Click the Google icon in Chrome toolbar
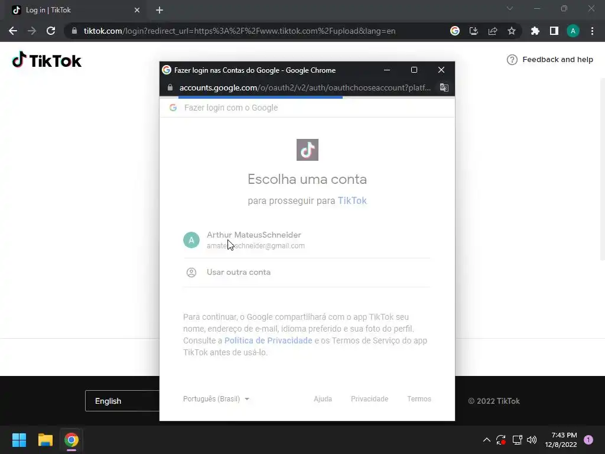Viewport: 605px width, 454px height. [455, 31]
